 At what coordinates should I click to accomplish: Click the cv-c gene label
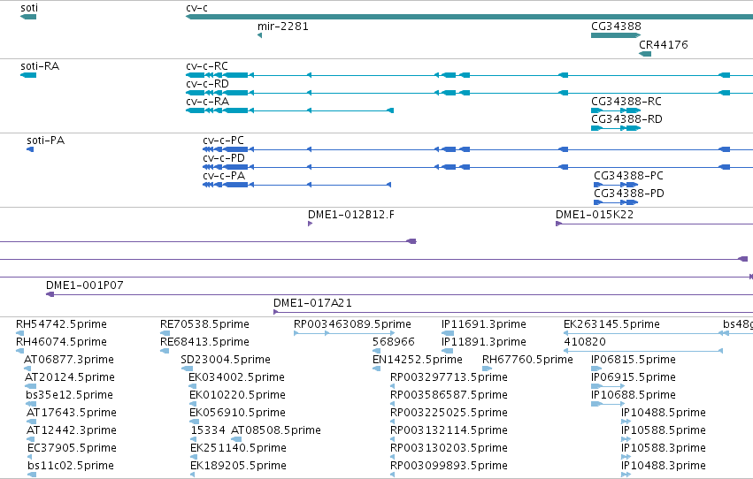197,8
